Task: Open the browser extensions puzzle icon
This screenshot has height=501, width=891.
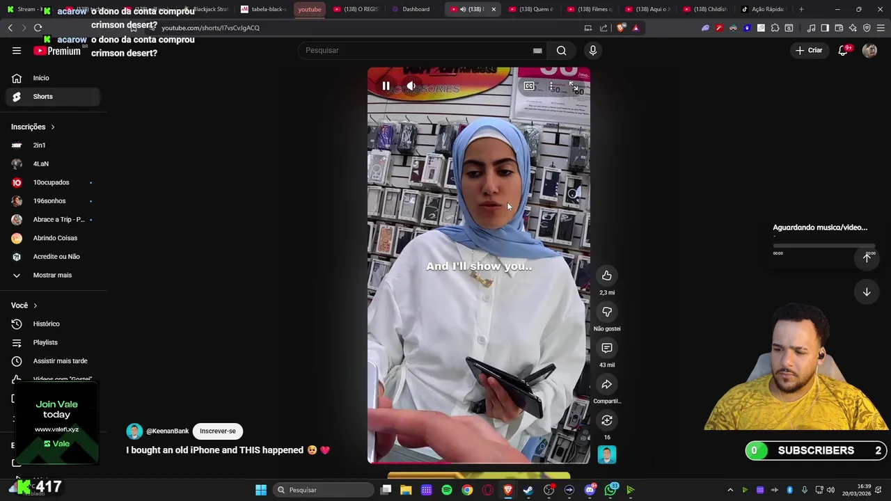Action: tap(775, 28)
